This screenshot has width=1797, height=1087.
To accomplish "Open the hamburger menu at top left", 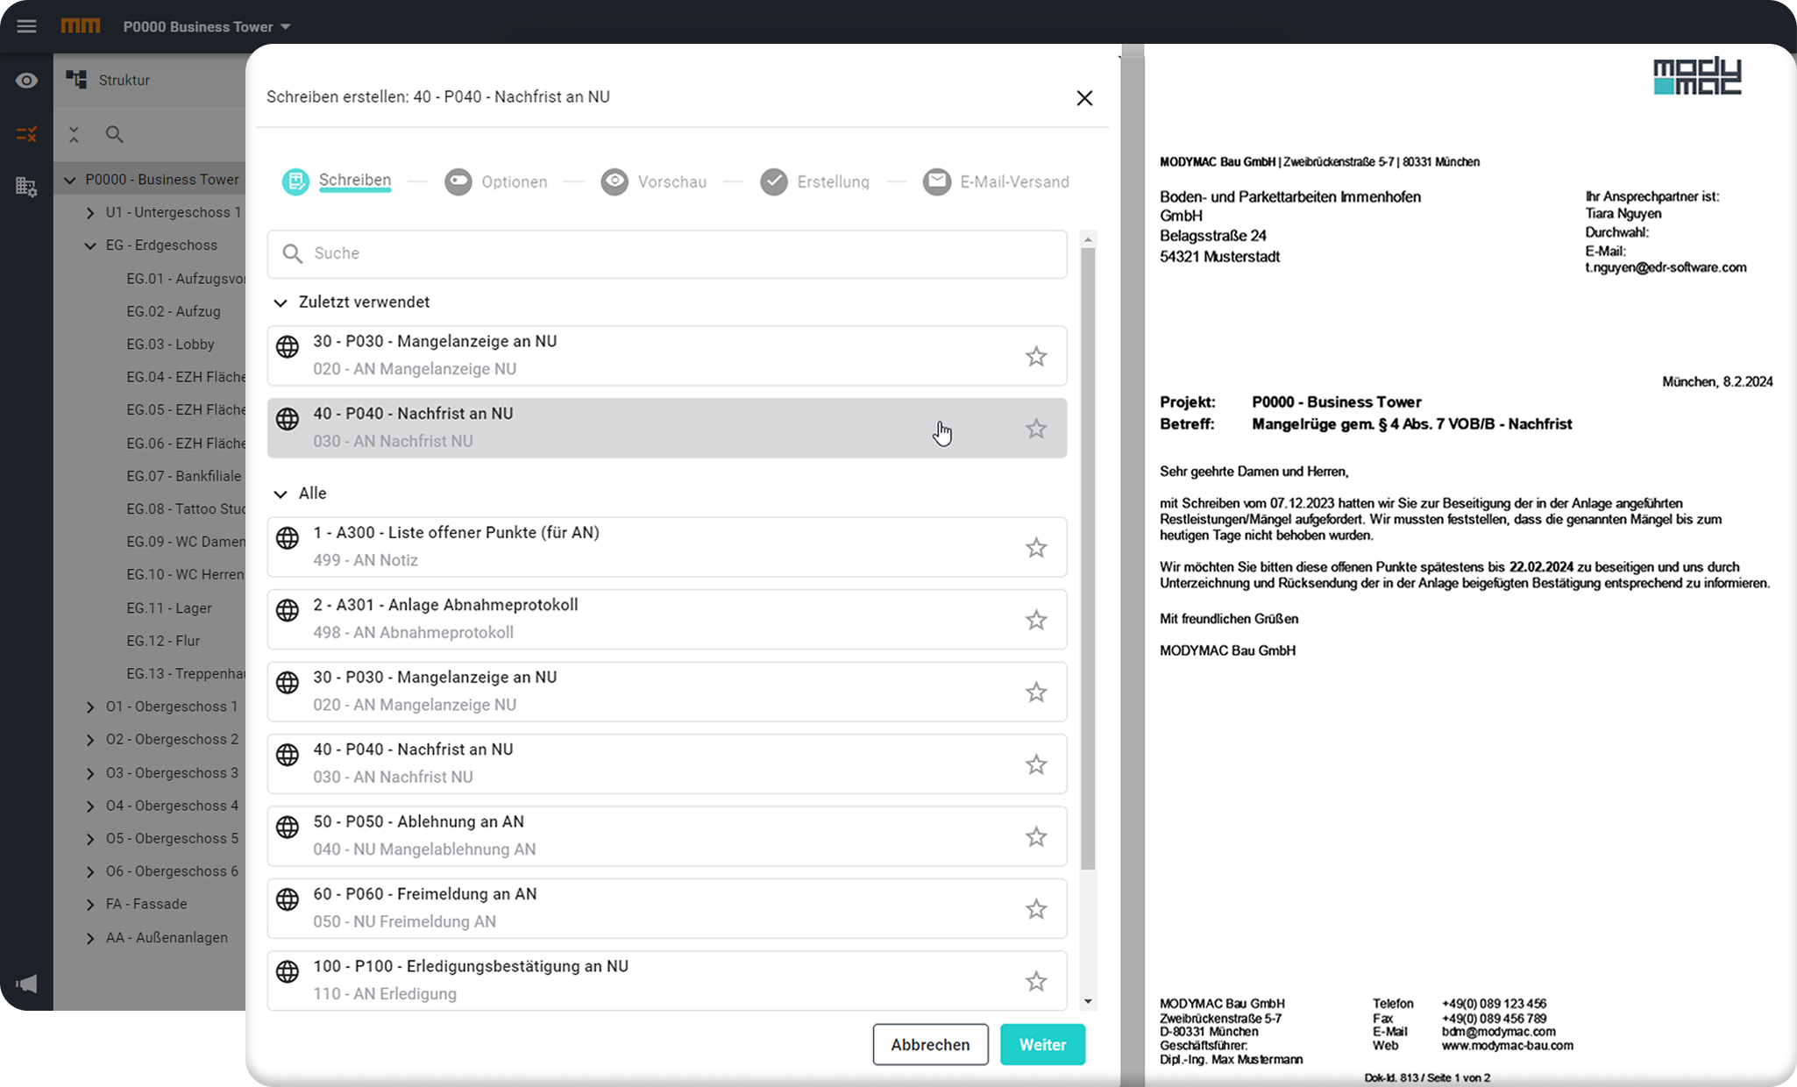I will [26, 26].
